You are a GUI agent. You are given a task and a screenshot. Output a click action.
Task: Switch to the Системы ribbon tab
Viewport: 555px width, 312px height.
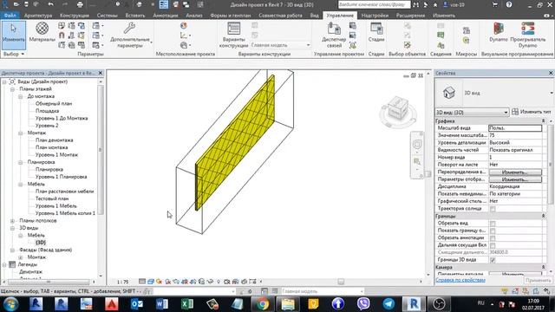[x=107, y=16]
